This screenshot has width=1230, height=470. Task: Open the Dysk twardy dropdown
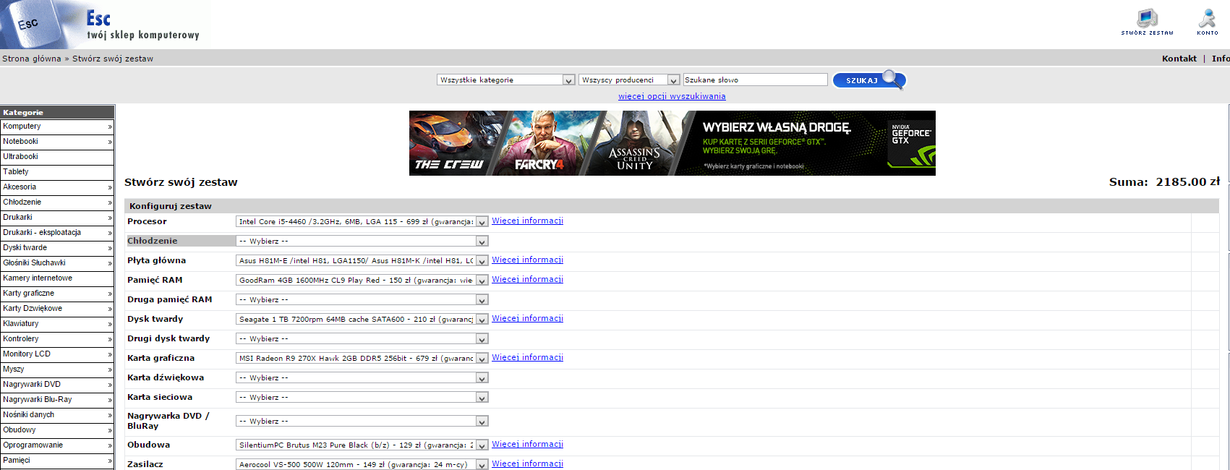pos(362,320)
